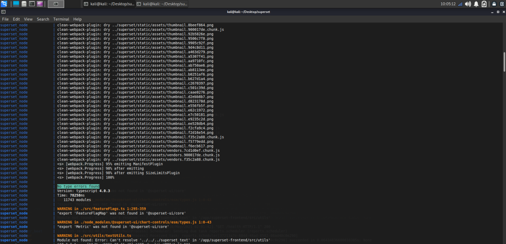This screenshot has height=244, width=506.
Task: Open the network signal indicator
Action: (x=460, y=4)
